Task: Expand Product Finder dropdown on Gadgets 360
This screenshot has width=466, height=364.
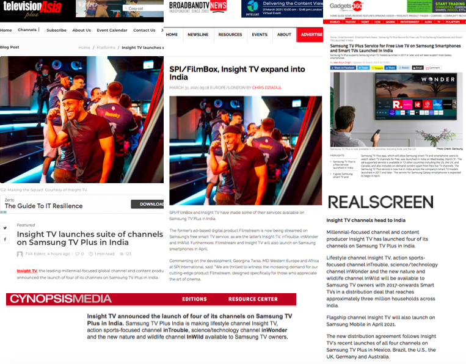Action: (x=429, y=16)
